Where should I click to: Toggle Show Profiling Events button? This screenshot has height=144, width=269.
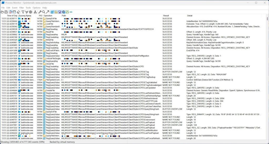(67, 12)
